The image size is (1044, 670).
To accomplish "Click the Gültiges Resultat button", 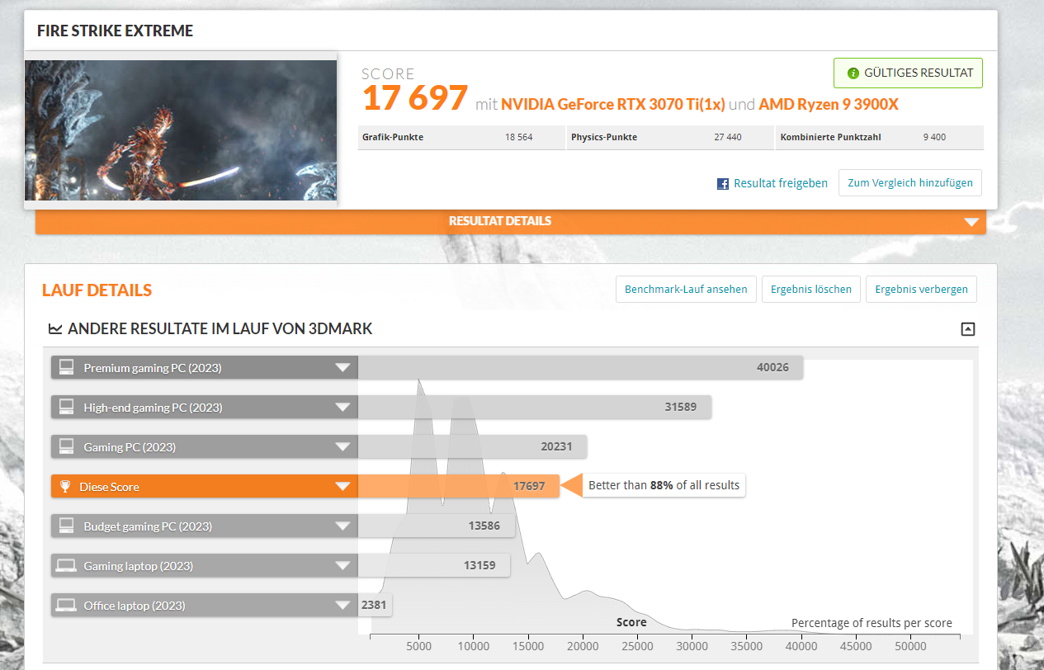I will coord(908,73).
